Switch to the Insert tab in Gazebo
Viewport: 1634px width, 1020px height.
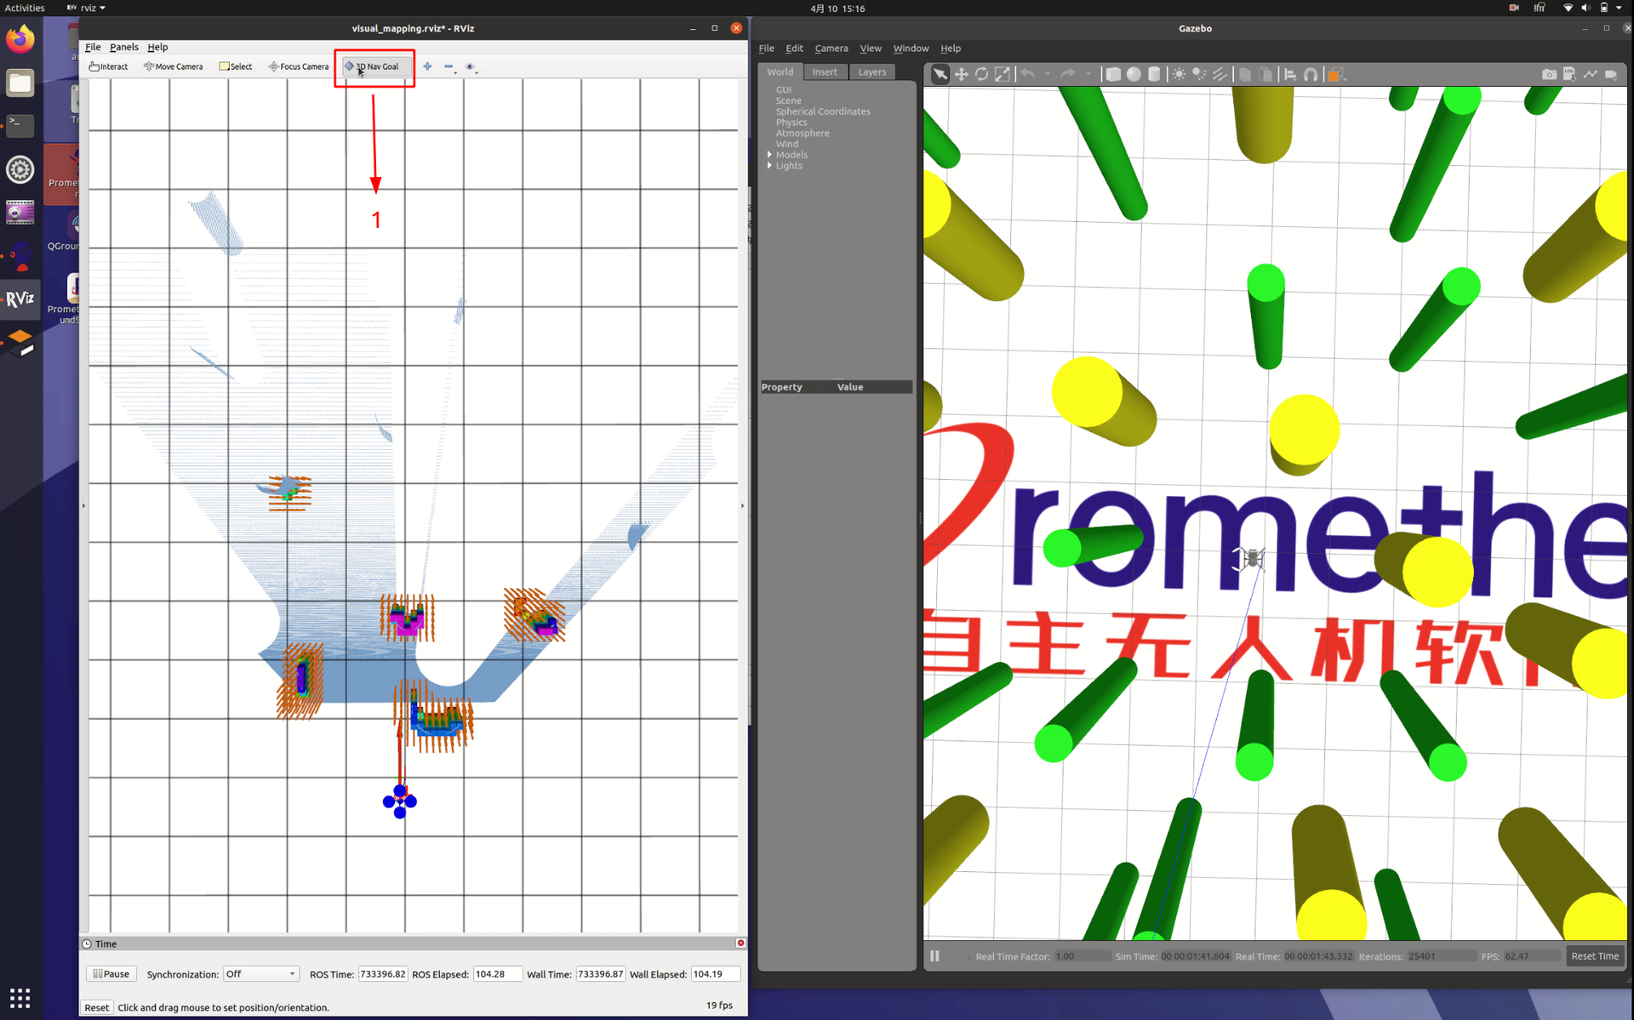coord(824,72)
